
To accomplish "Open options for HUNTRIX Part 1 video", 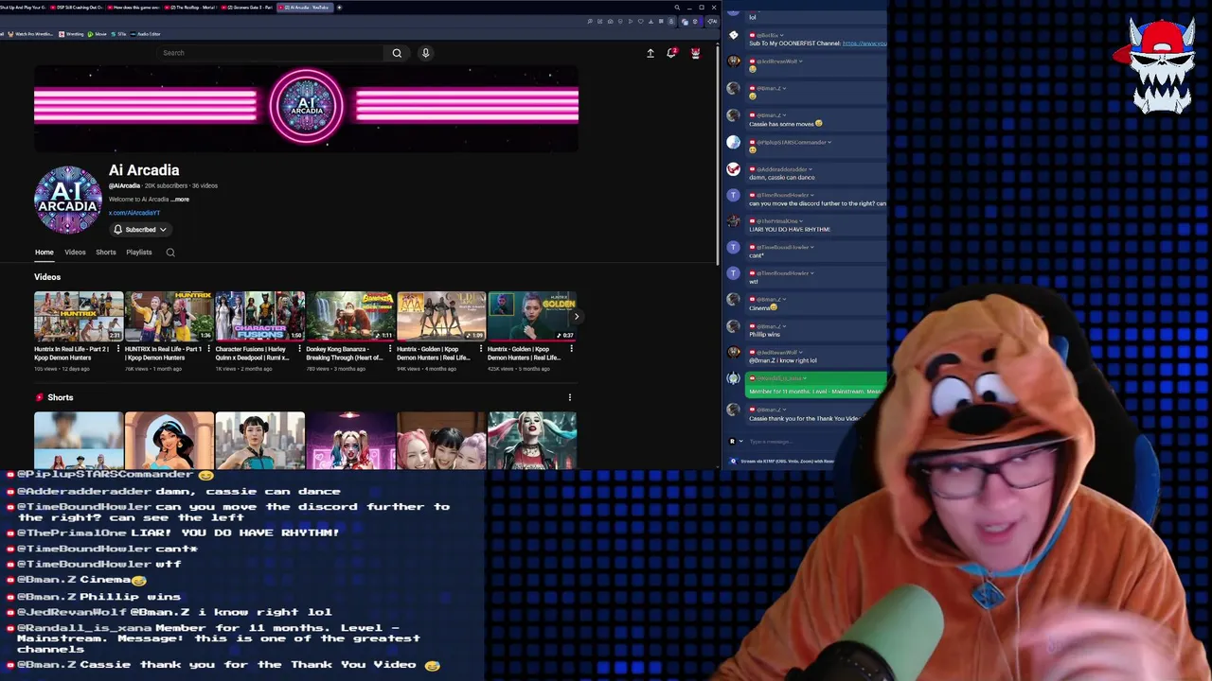I will click(x=210, y=349).
